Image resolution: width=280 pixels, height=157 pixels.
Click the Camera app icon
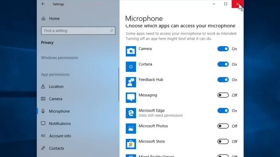pyautogui.click(x=131, y=51)
